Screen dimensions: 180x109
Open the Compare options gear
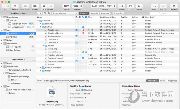114,6
